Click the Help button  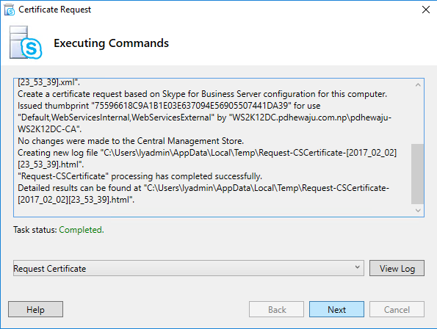pyautogui.click(x=35, y=309)
